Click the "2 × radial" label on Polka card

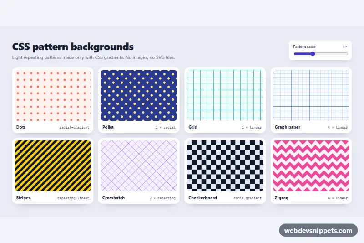pos(166,128)
